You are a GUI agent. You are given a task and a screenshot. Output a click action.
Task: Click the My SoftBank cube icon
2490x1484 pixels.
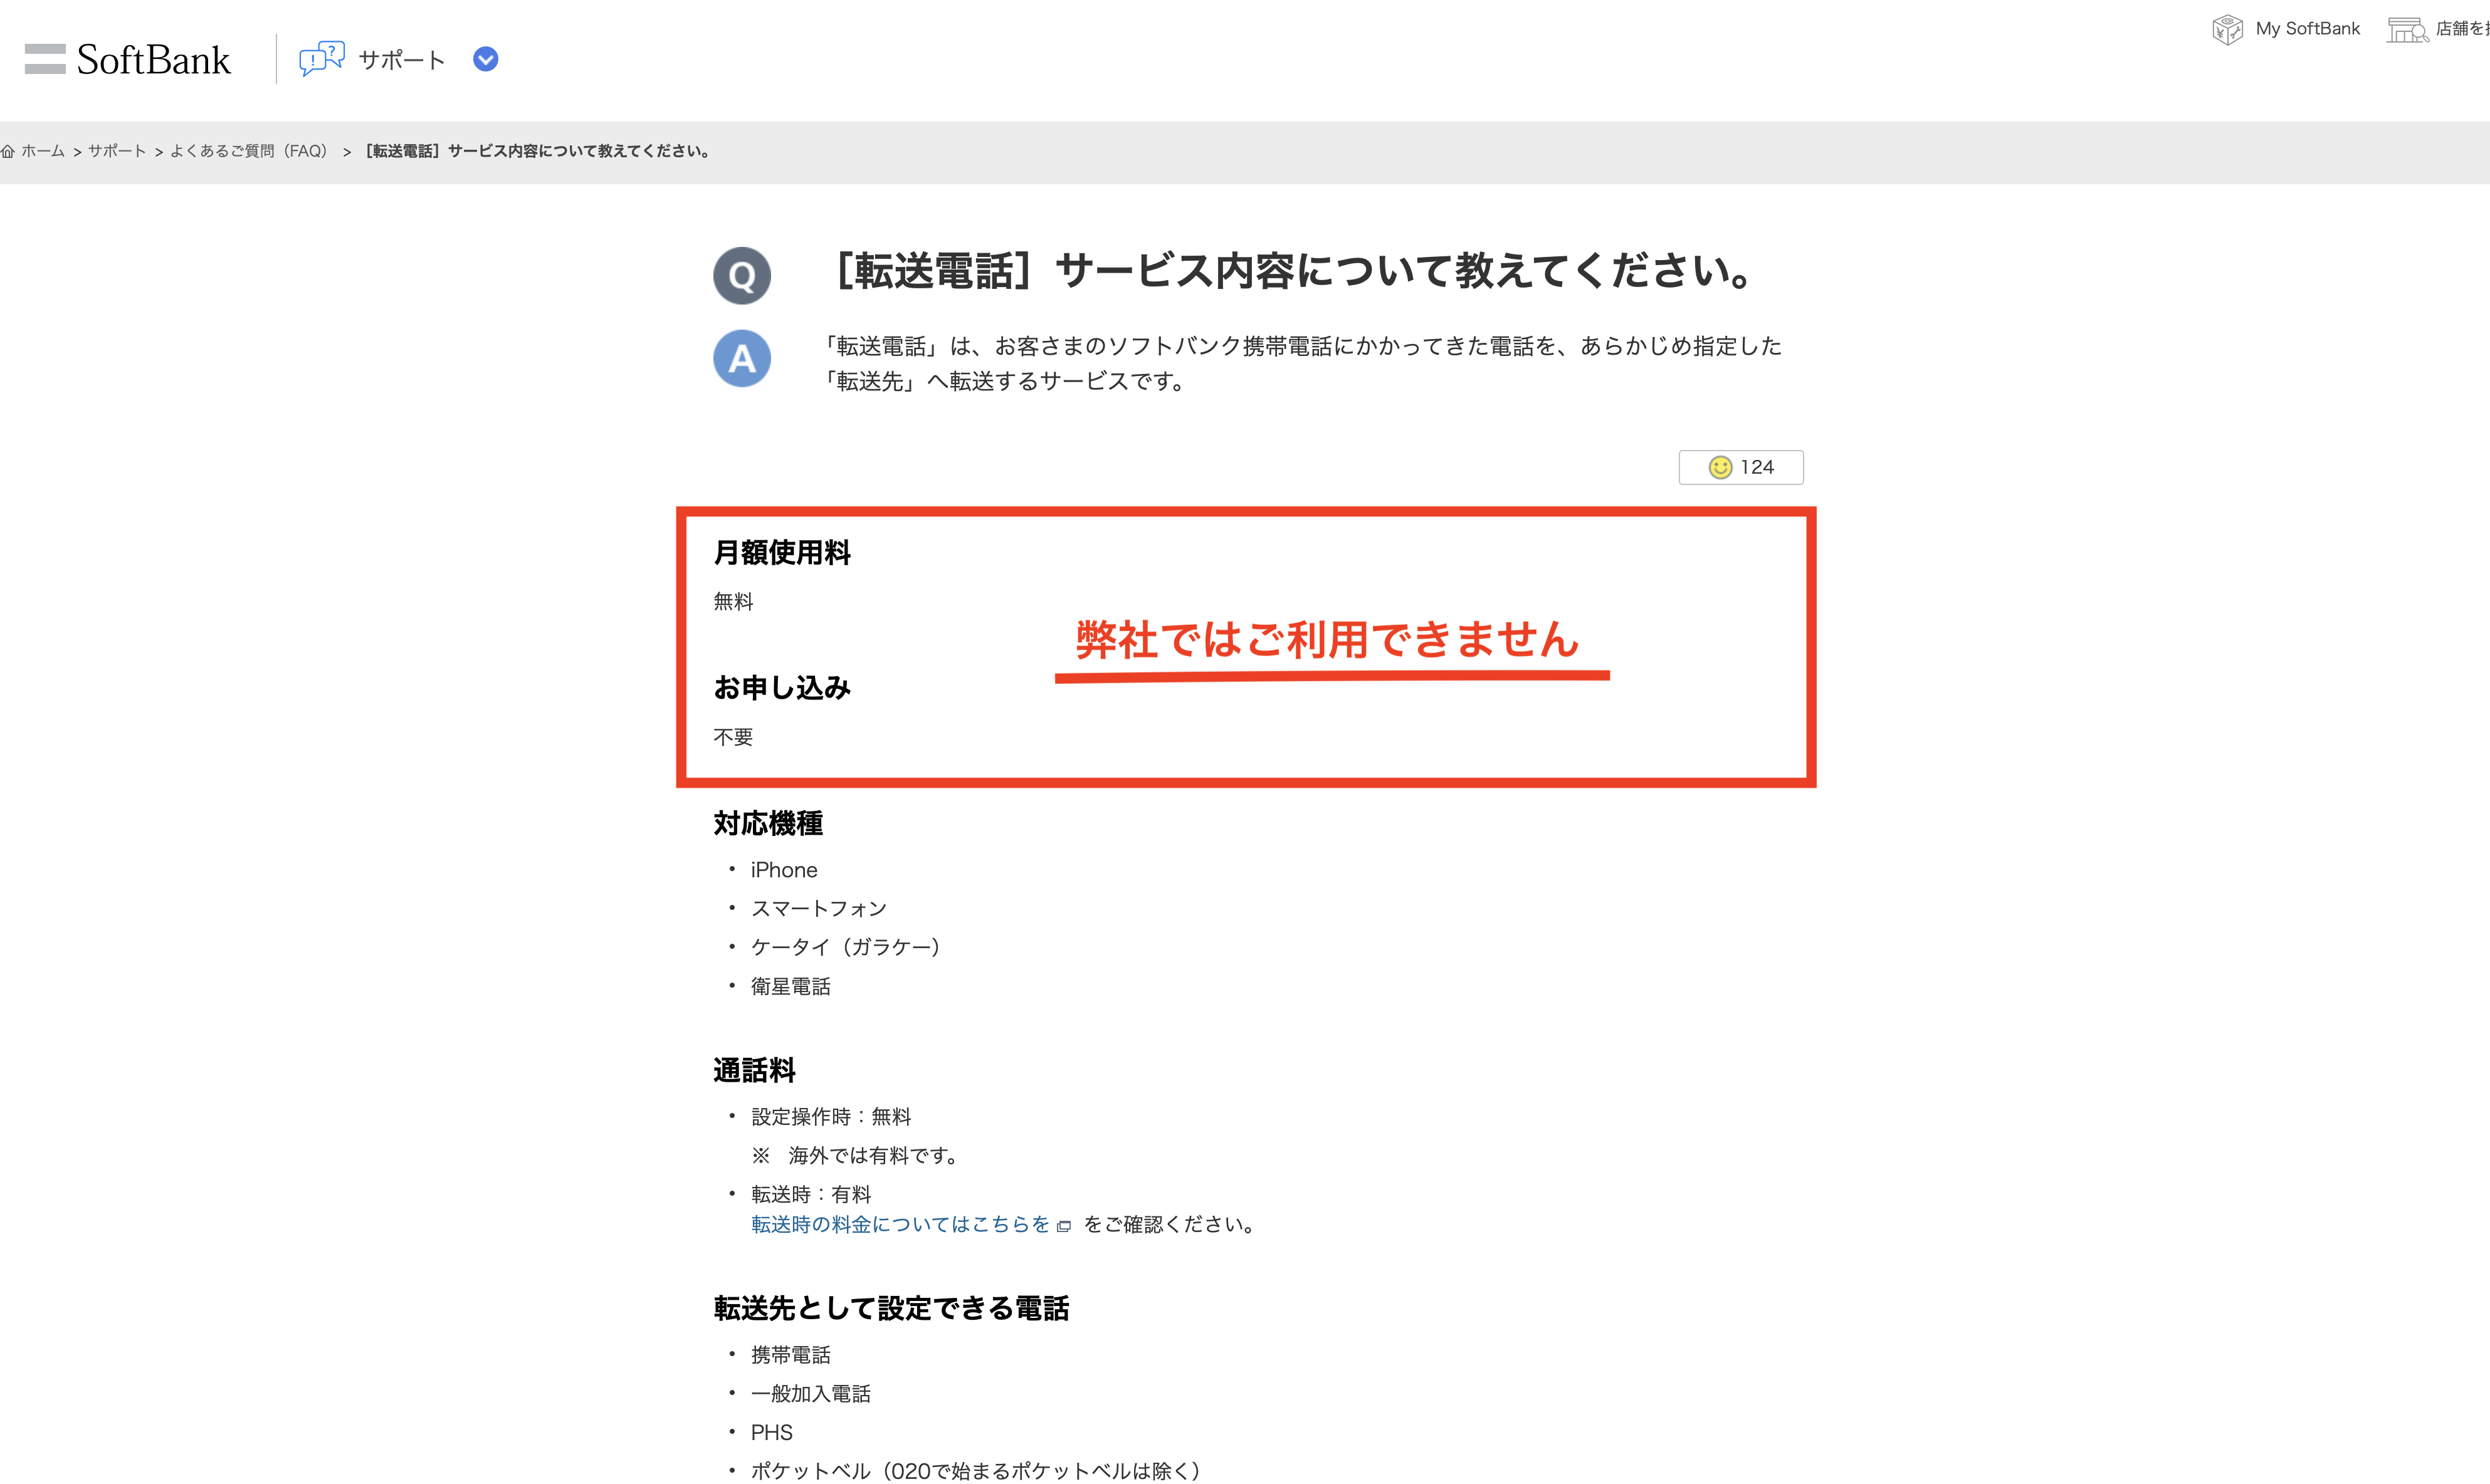click(x=2227, y=29)
